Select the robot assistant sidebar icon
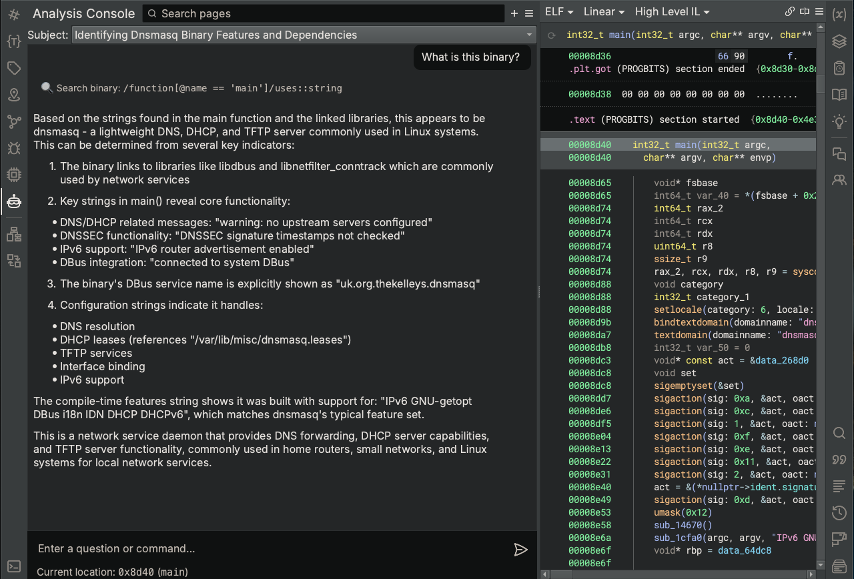 click(x=13, y=201)
